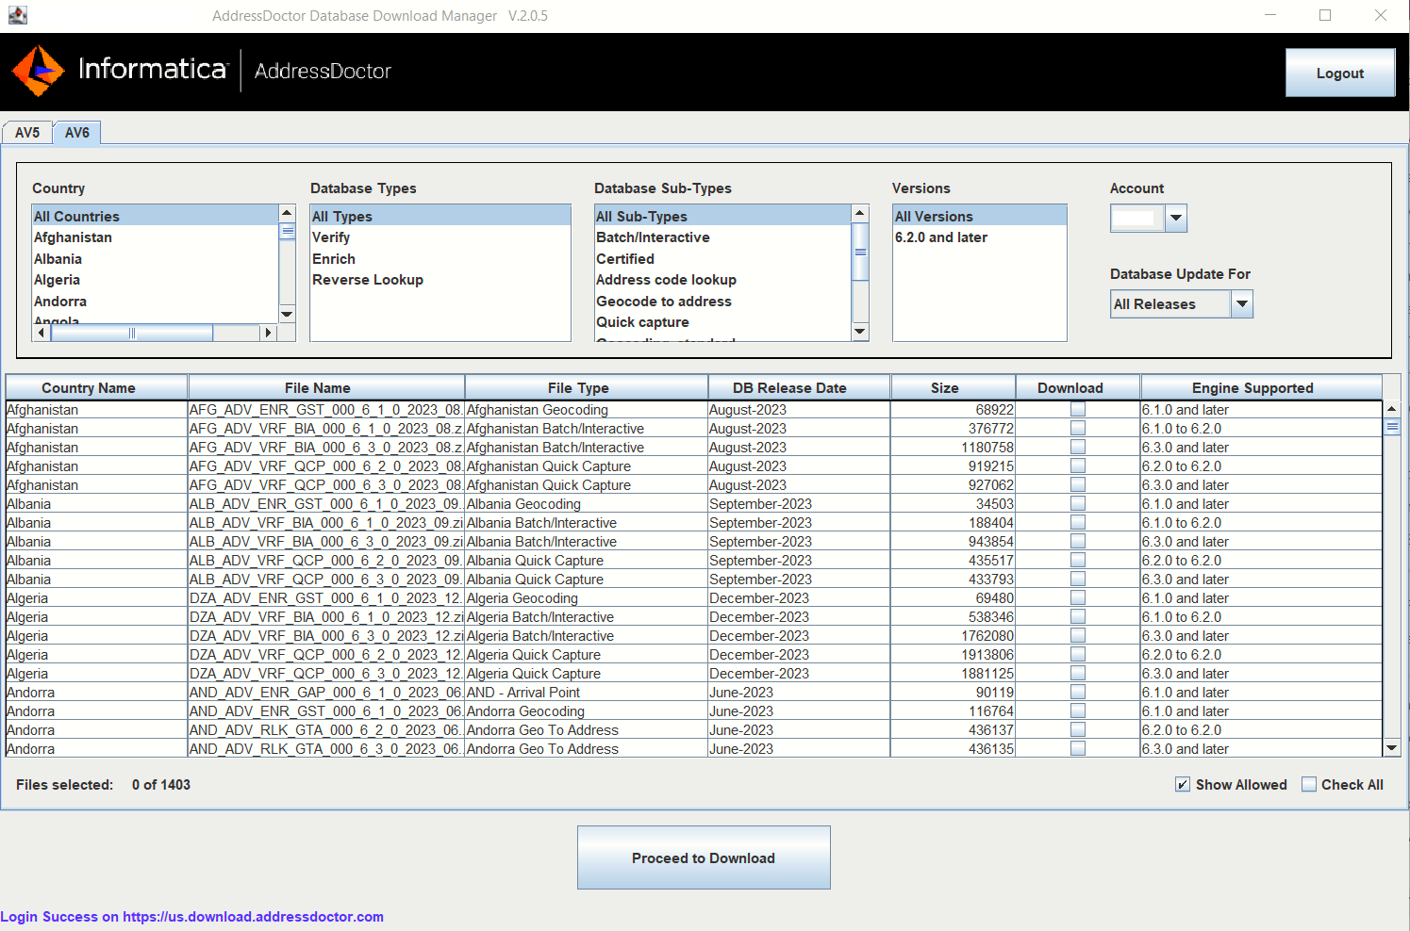
Task: Select Quick capture sub-type
Action: point(723,322)
